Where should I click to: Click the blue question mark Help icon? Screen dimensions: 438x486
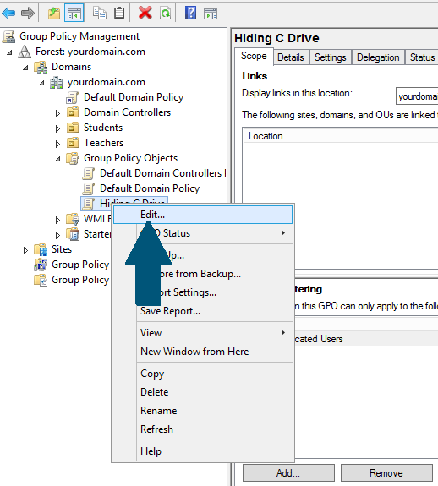[190, 13]
